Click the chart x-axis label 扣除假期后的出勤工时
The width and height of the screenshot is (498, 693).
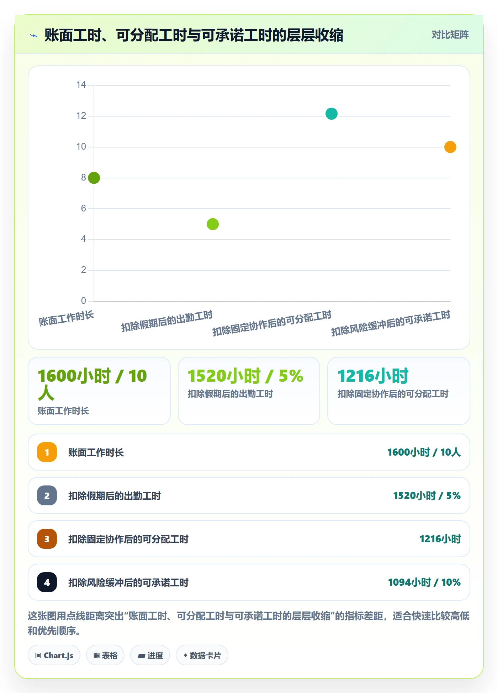[x=167, y=321]
